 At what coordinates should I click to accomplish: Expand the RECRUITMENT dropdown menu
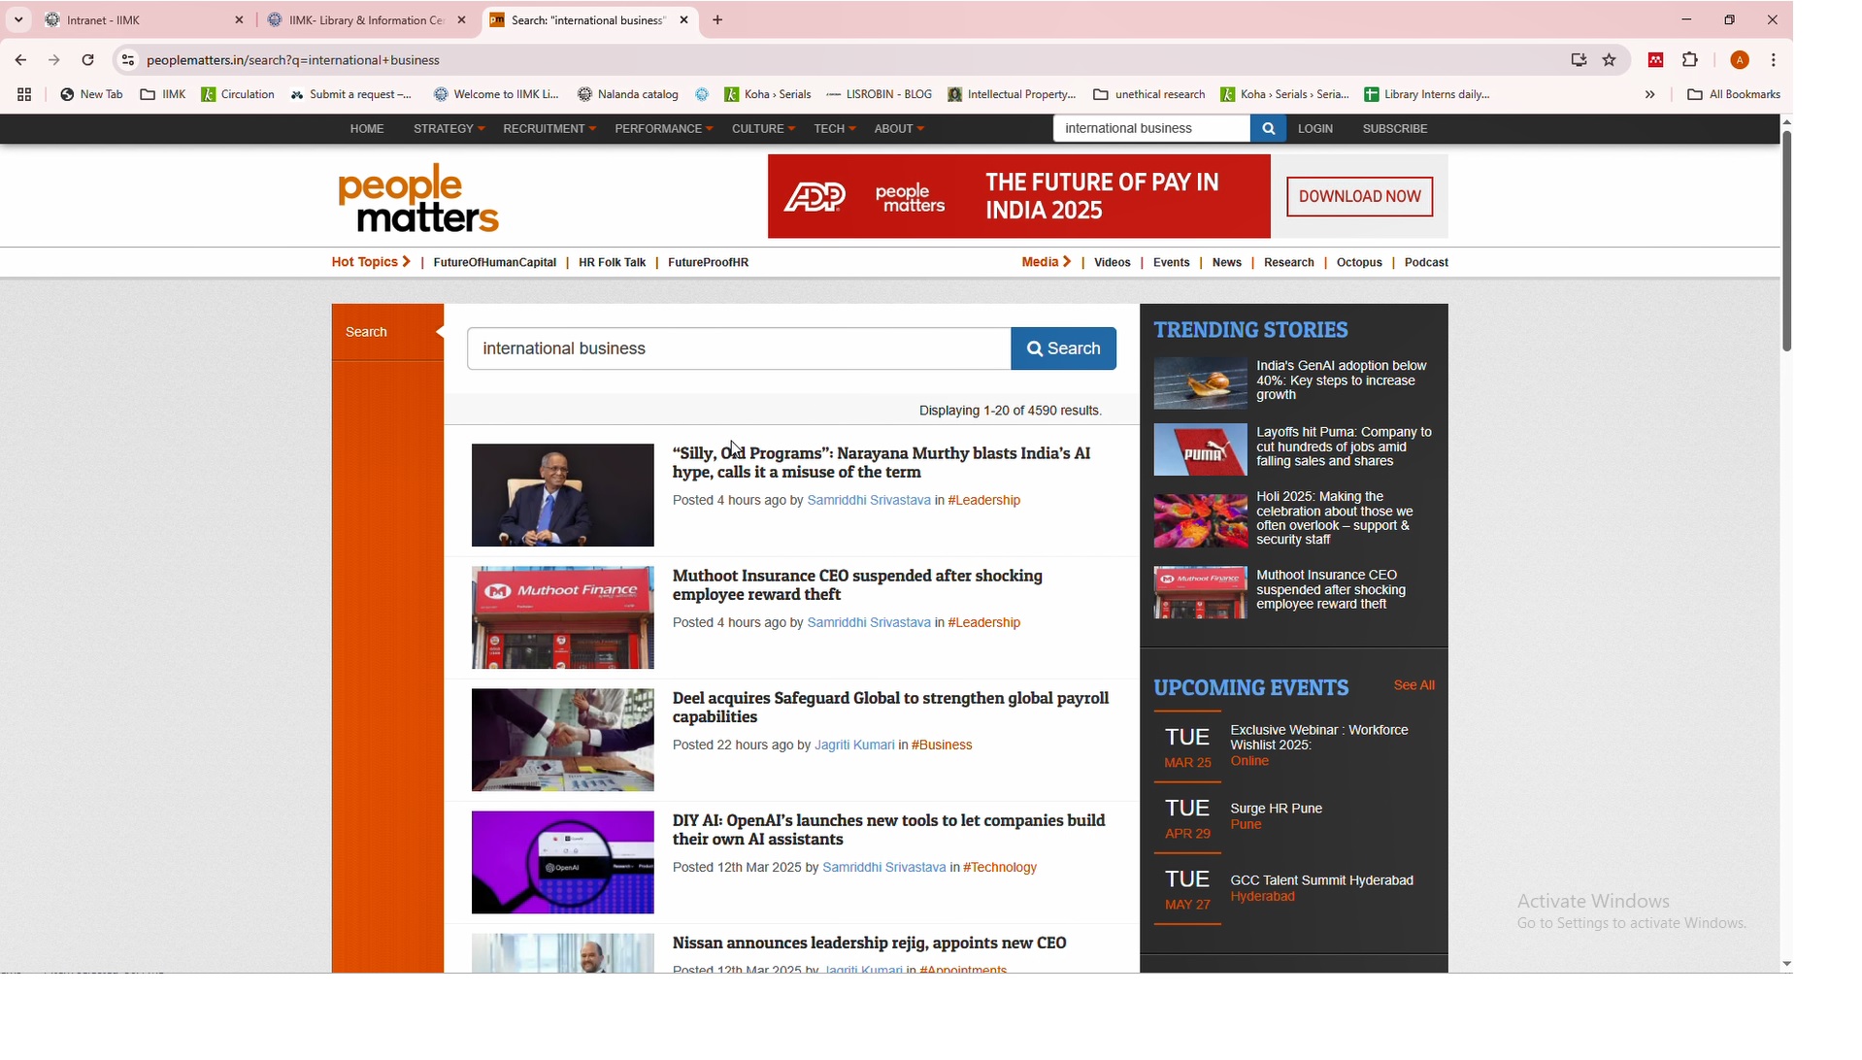pos(549,129)
